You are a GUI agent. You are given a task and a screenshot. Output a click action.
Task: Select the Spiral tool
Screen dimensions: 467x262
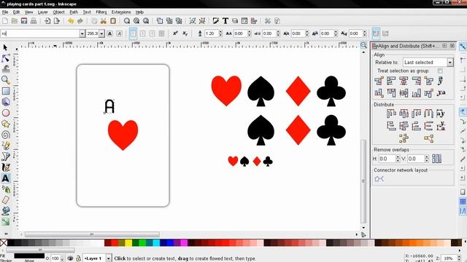tap(5, 135)
